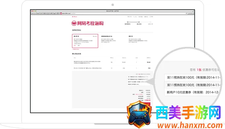This screenshot has width=225, height=129.
Task: Reload the page from the address bar
Action: [186, 13]
